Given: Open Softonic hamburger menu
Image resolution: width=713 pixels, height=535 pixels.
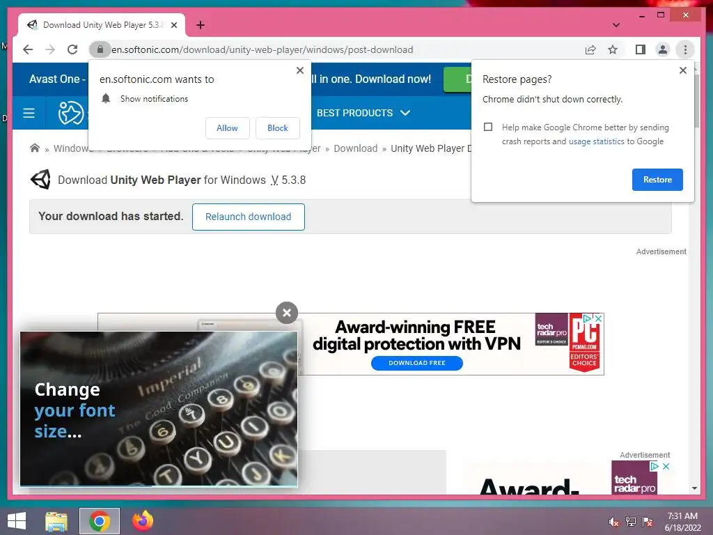Looking at the screenshot, I should [x=29, y=113].
